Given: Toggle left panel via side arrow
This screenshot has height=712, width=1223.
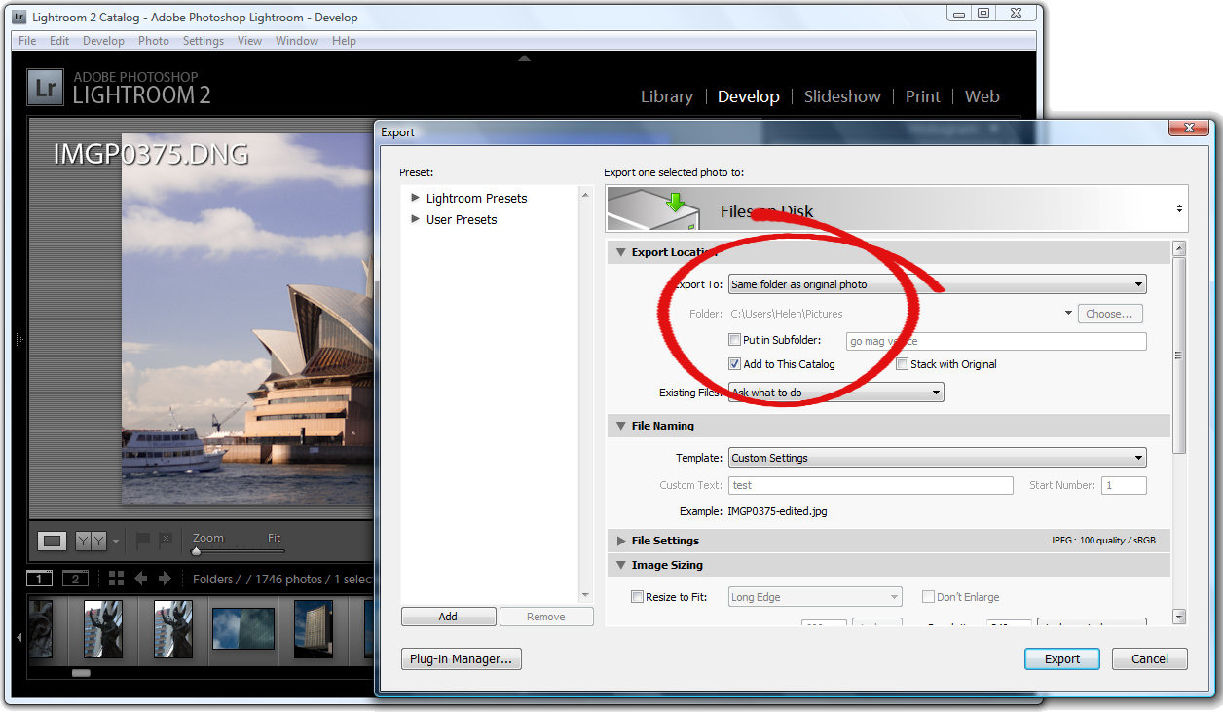Looking at the screenshot, I should pyautogui.click(x=19, y=339).
